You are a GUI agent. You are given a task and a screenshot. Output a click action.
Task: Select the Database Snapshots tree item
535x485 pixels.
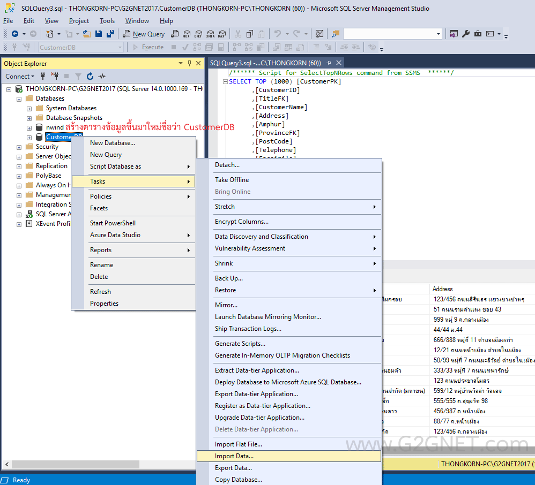point(74,118)
